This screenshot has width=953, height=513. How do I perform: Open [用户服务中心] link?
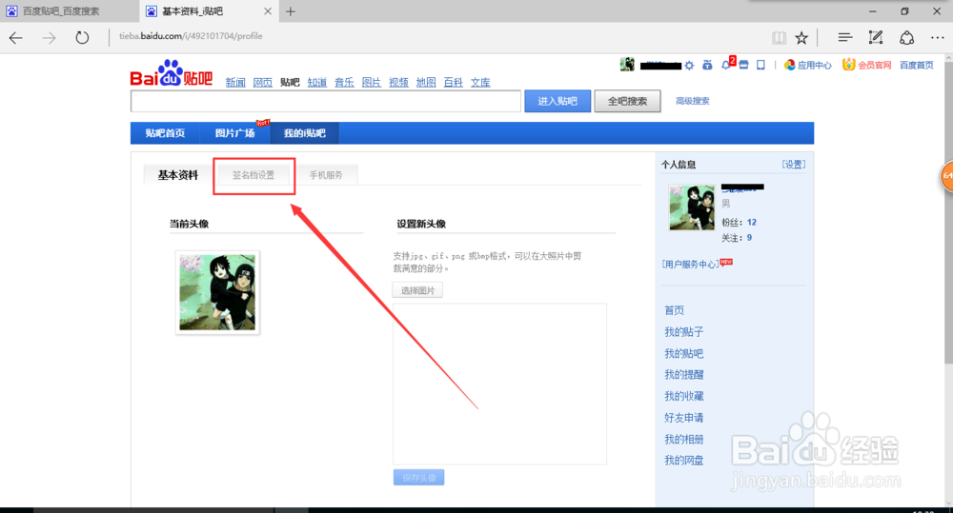pyautogui.click(x=690, y=264)
